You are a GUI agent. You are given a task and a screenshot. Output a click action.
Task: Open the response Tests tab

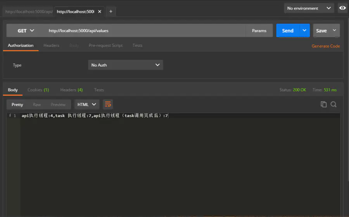99,90
